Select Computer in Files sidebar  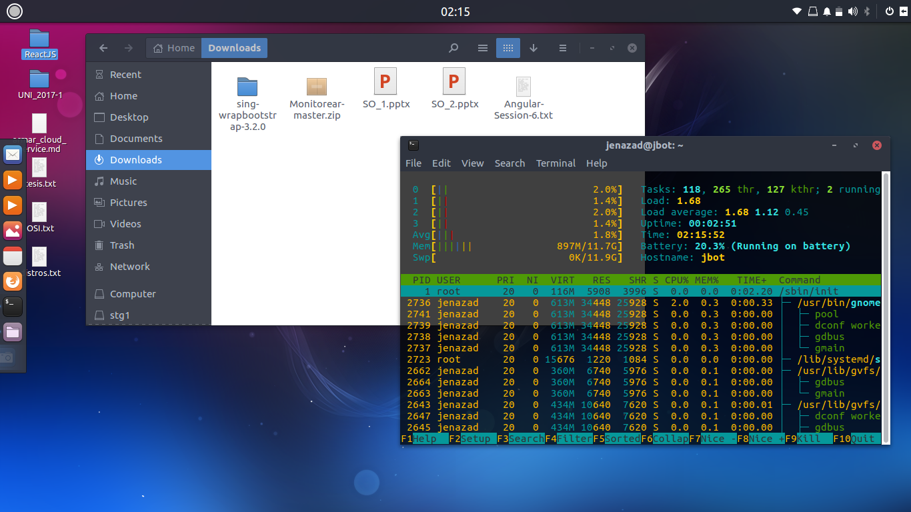click(x=149, y=294)
